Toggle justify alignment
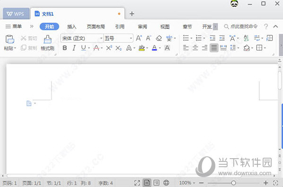283x187 pixels. point(214,48)
